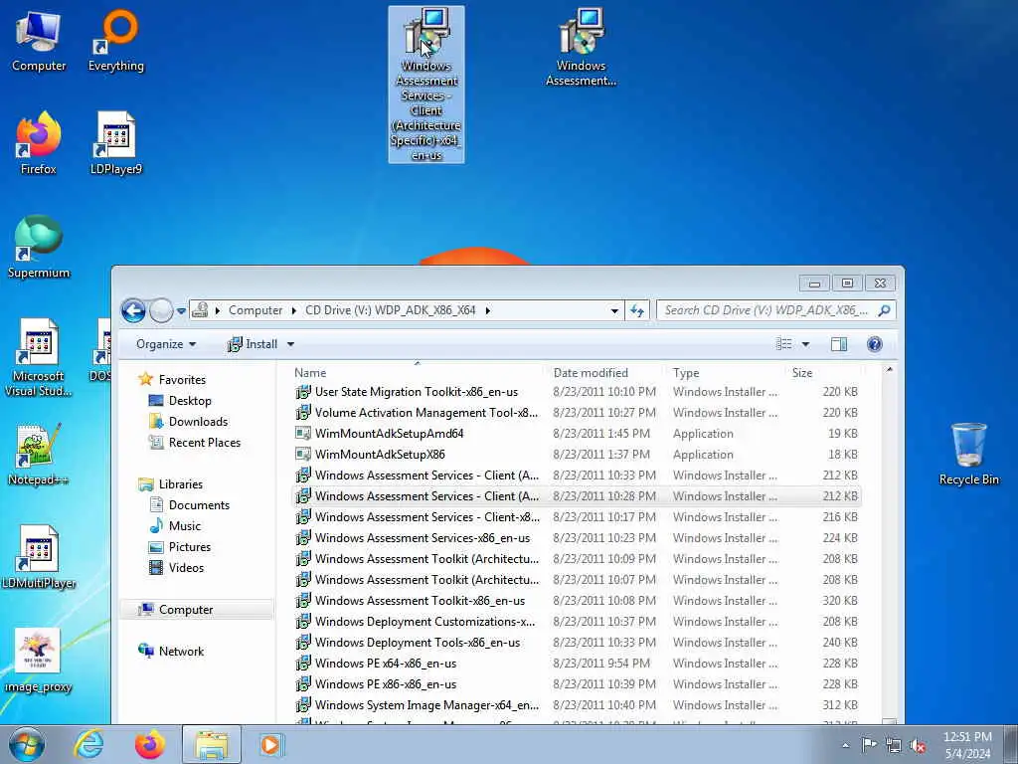Open the Install dropdown arrow

tap(290, 344)
